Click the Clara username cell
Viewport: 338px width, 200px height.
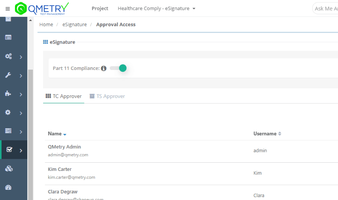(259, 195)
